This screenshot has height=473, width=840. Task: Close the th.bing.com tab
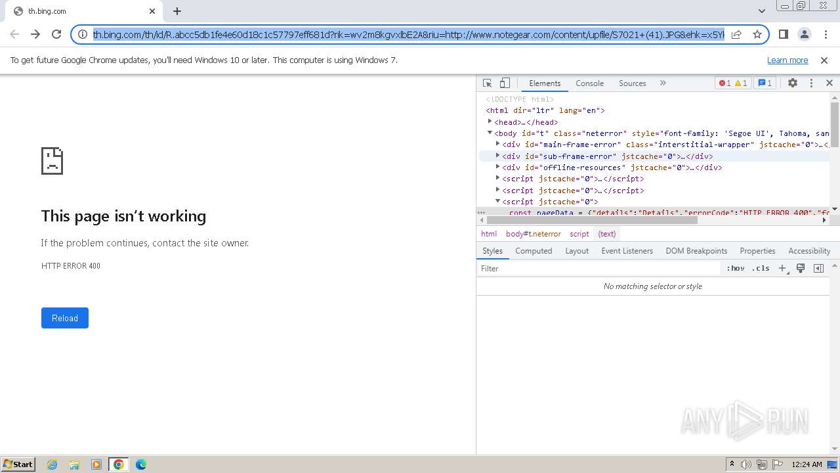click(x=152, y=11)
